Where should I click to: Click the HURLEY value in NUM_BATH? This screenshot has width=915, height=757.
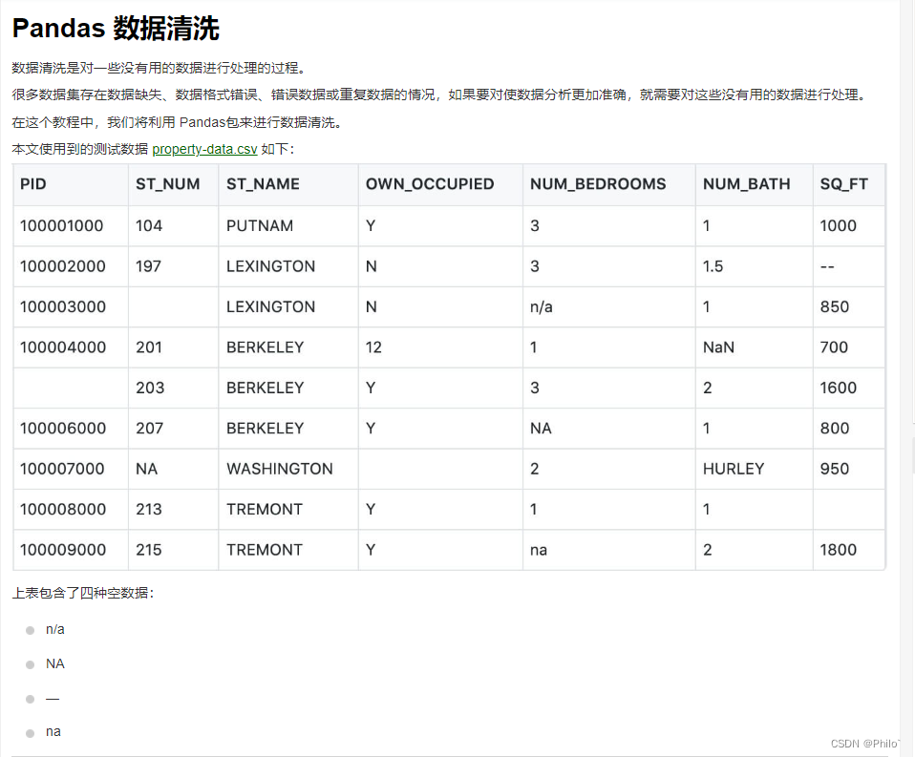(754, 469)
